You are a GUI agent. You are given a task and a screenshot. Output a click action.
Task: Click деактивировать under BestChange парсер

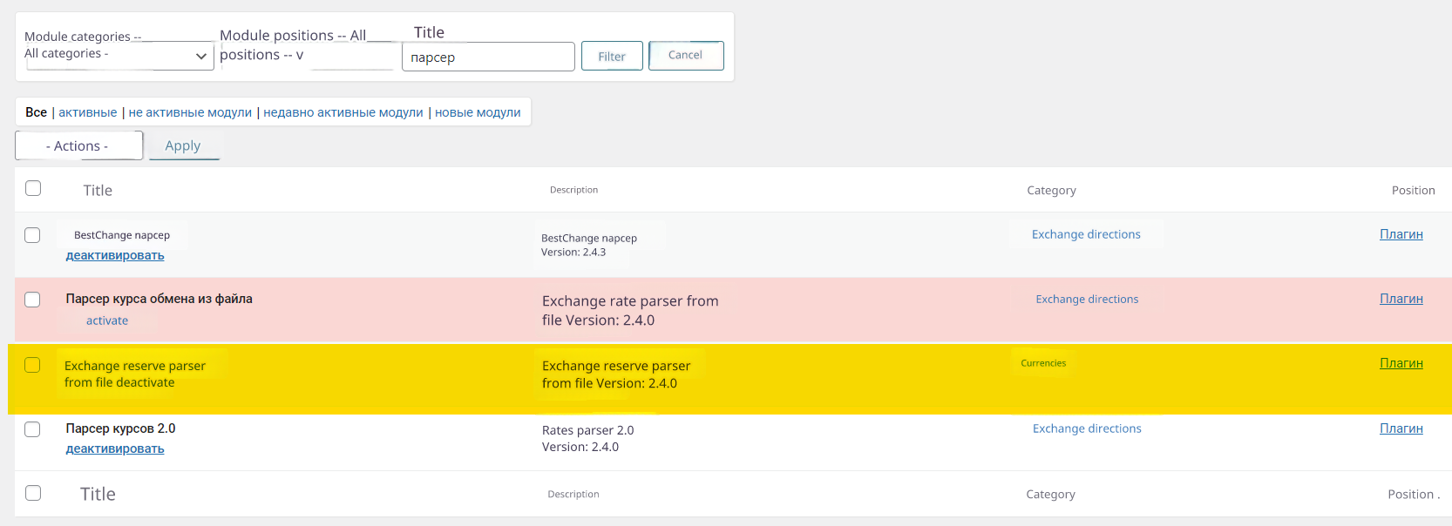click(x=115, y=255)
